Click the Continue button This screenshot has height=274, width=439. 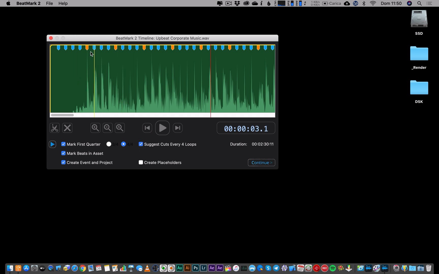(x=261, y=163)
